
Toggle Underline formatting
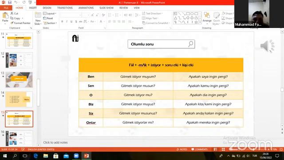point(71,21)
